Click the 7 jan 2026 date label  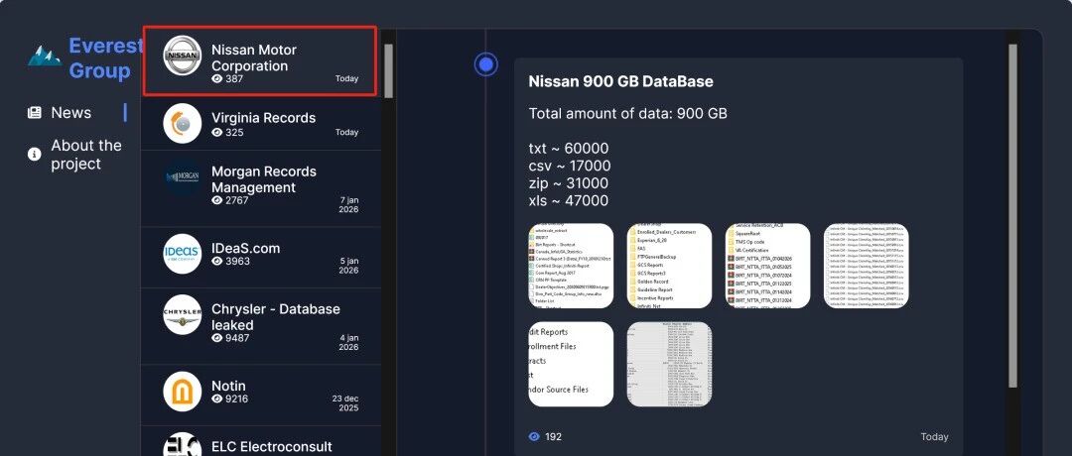(348, 205)
